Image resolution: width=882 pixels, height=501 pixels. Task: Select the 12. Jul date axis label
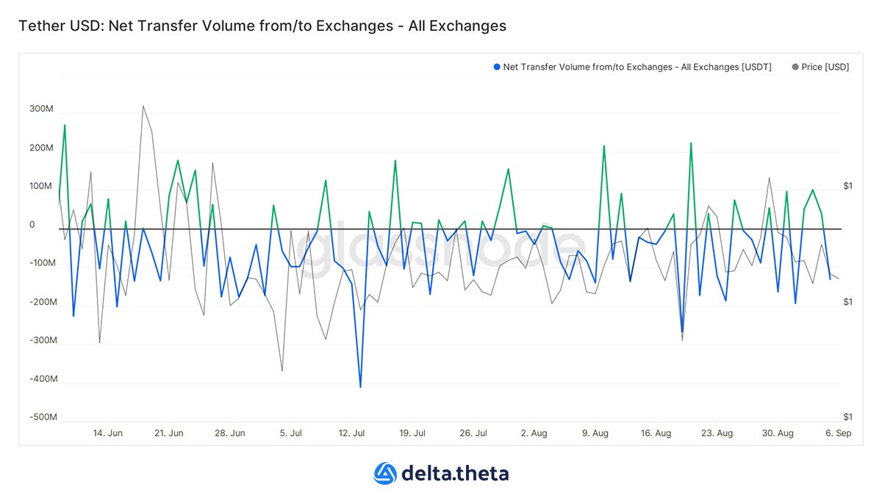[x=352, y=433]
